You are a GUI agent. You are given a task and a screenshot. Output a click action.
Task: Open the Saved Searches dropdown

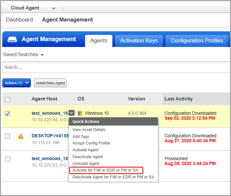(23, 54)
